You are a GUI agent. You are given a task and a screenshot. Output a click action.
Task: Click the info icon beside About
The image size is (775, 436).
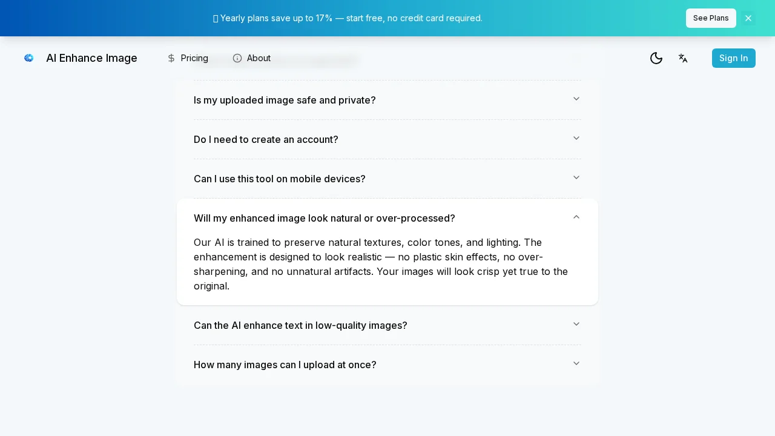pyautogui.click(x=237, y=58)
